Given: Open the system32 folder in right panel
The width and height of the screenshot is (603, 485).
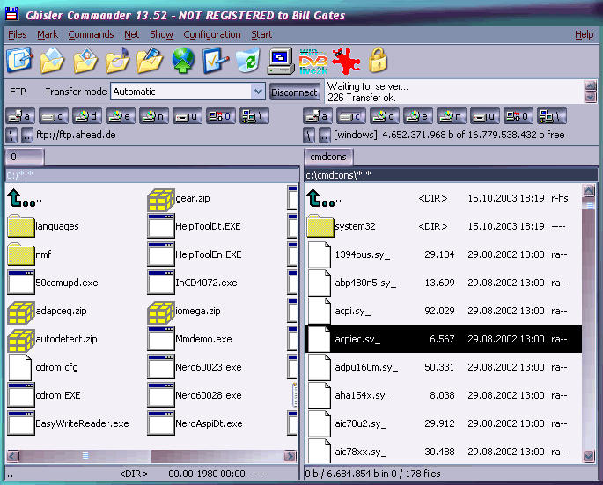Looking at the screenshot, I should pyautogui.click(x=355, y=226).
